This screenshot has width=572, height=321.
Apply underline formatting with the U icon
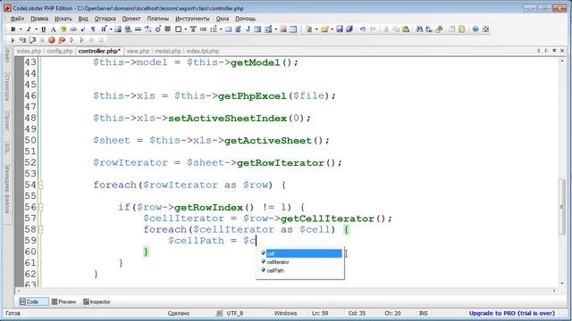[x=44, y=29]
